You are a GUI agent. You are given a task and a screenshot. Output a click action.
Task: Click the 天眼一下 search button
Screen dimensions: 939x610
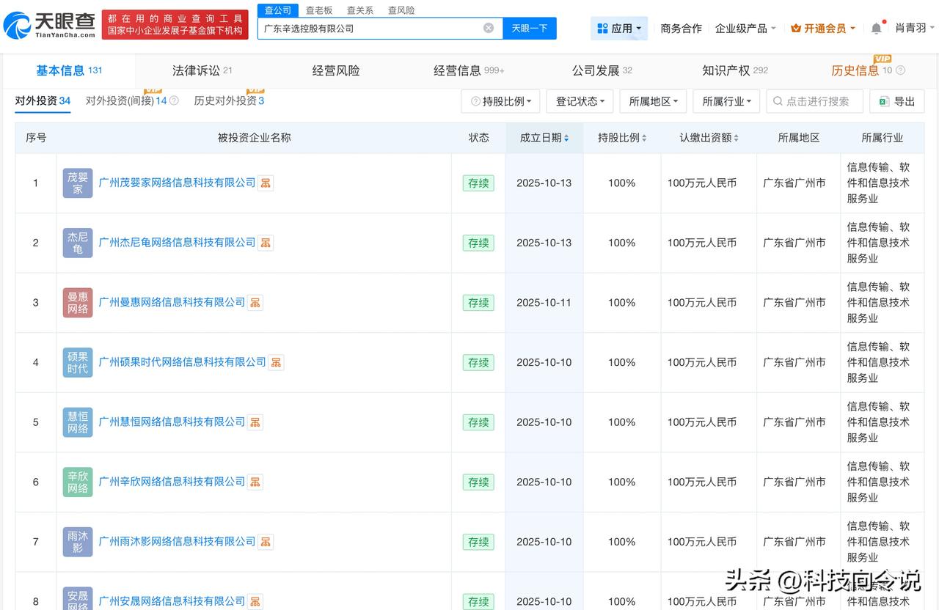click(x=530, y=29)
